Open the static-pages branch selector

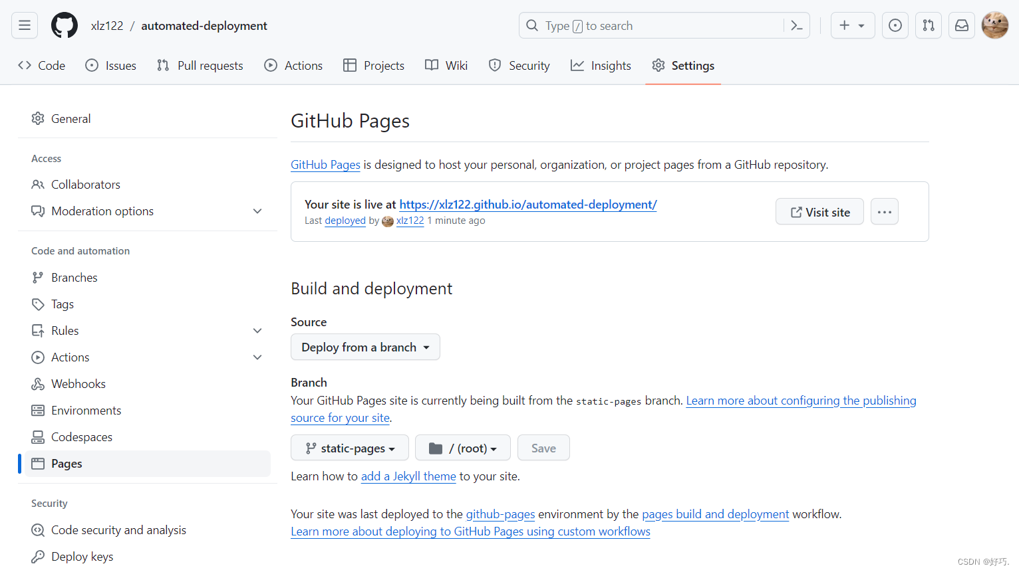click(350, 448)
